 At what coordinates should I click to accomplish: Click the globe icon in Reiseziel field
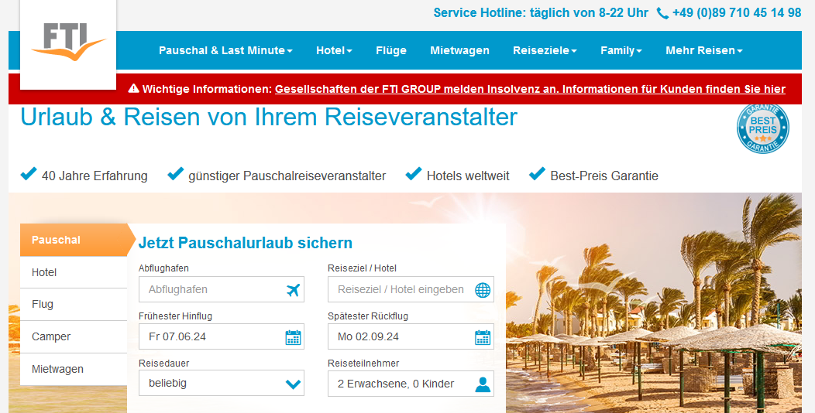(x=483, y=290)
